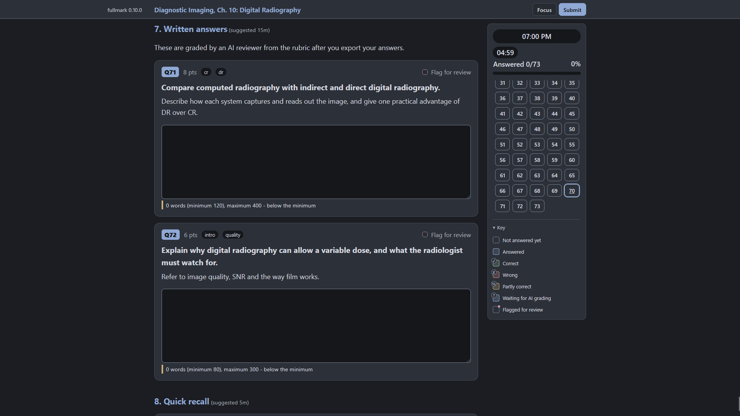The image size is (740, 416).
Task: Jump to question 71 in the navigator
Action: (x=502, y=206)
